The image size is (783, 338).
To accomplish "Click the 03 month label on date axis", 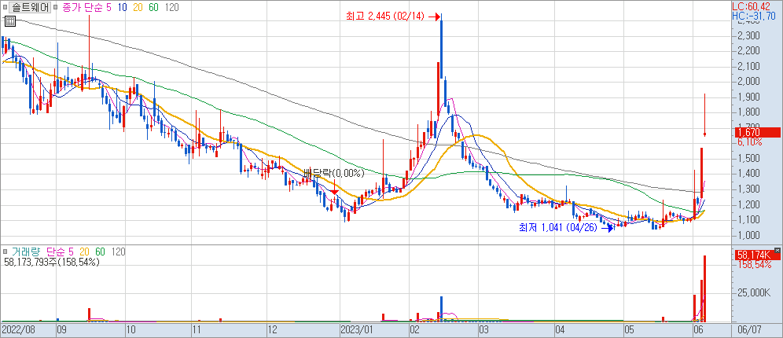I will point(483,330).
